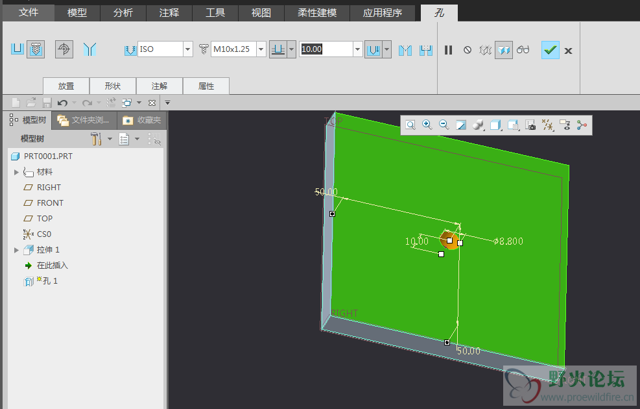
Task: Select the standard threaded hole type icon
Action: 36,49
